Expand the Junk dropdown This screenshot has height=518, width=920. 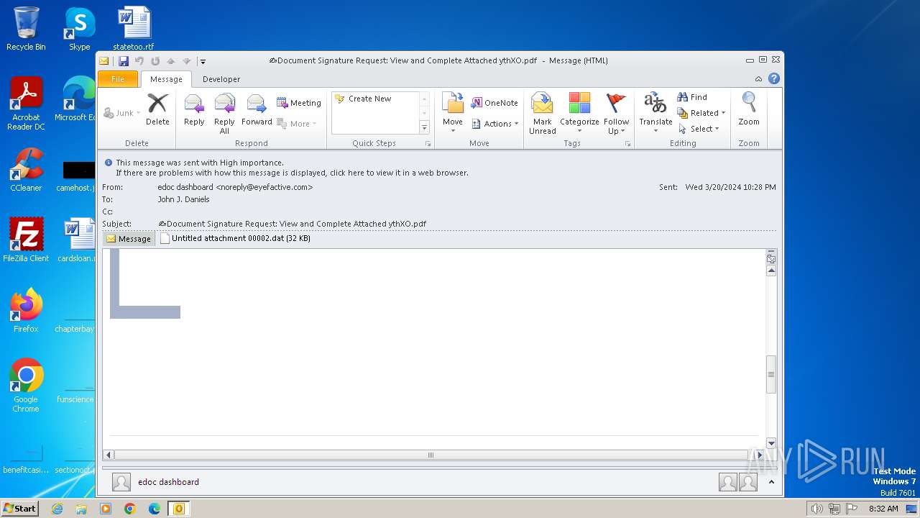pyautogui.click(x=122, y=113)
